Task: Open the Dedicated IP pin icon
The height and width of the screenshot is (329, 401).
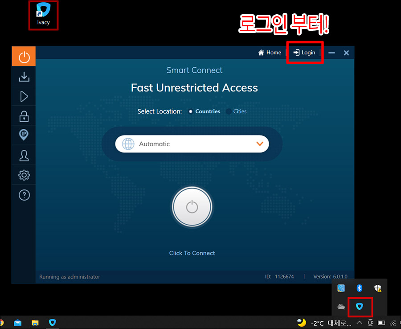Action: (x=24, y=135)
